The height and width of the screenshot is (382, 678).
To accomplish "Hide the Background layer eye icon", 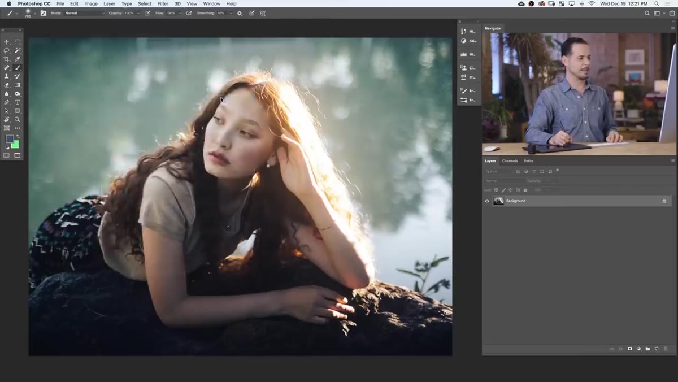I will [487, 201].
